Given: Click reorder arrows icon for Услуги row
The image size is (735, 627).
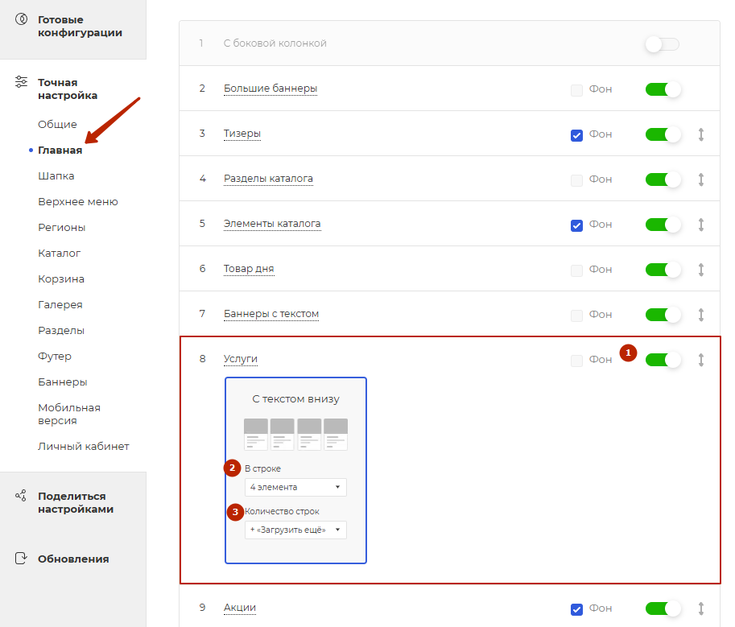Looking at the screenshot, I should (x=701, y=360).
